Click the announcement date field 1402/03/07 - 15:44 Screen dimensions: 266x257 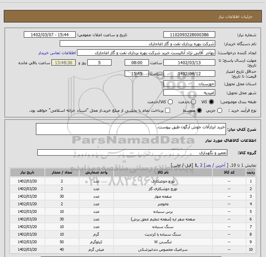[50, 35]
